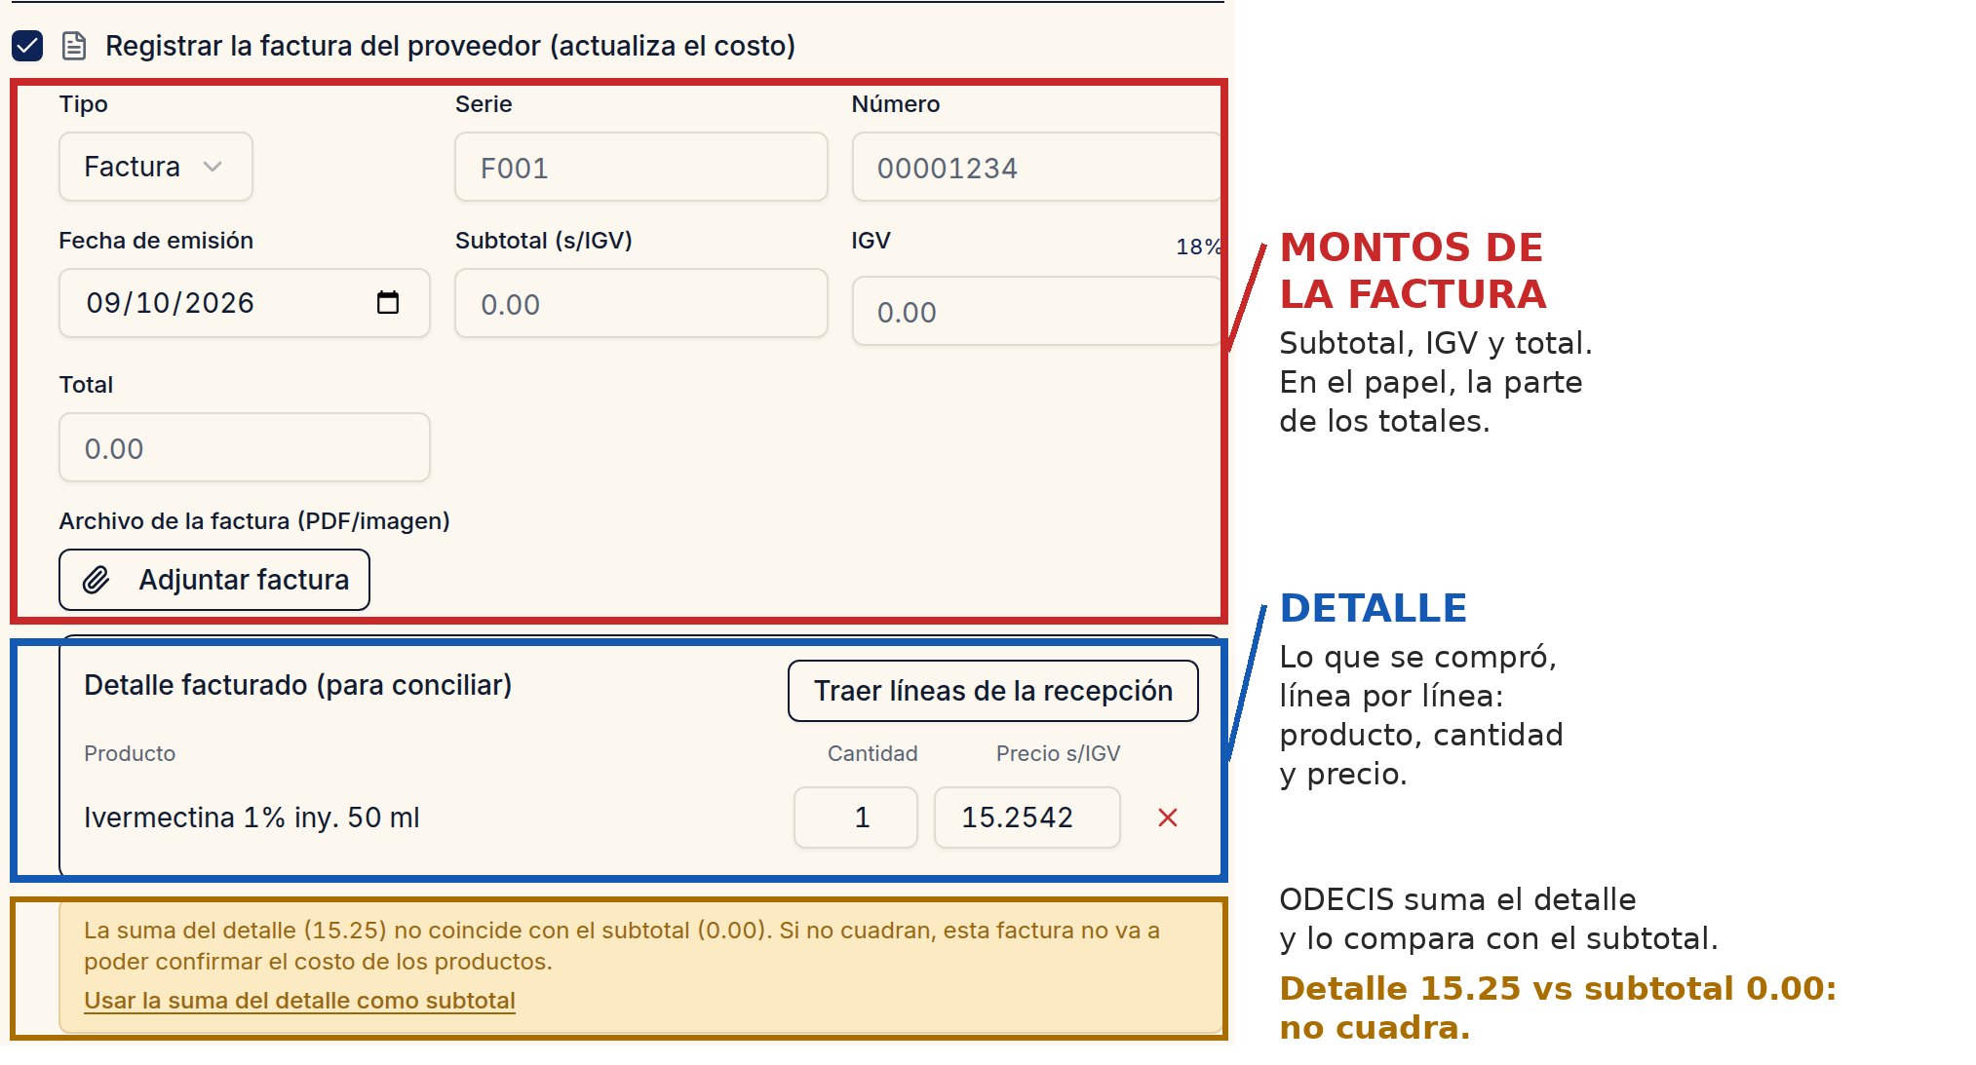Click the Traer líneas de la recepción button
Image resolution: width=1976 pixels, height=1065 pixels.
click(993, 691)
